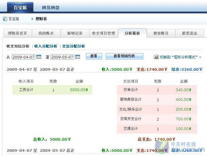207x156 pixels.
Task: Click the 收入项目 column header
Action: [26, 81]
